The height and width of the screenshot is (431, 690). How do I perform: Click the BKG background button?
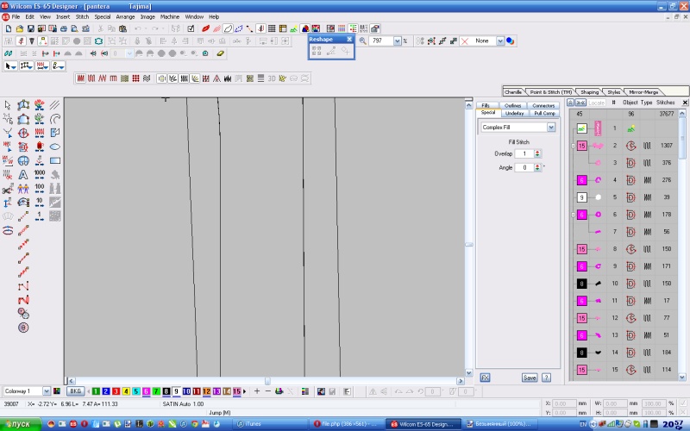(76, 391)
